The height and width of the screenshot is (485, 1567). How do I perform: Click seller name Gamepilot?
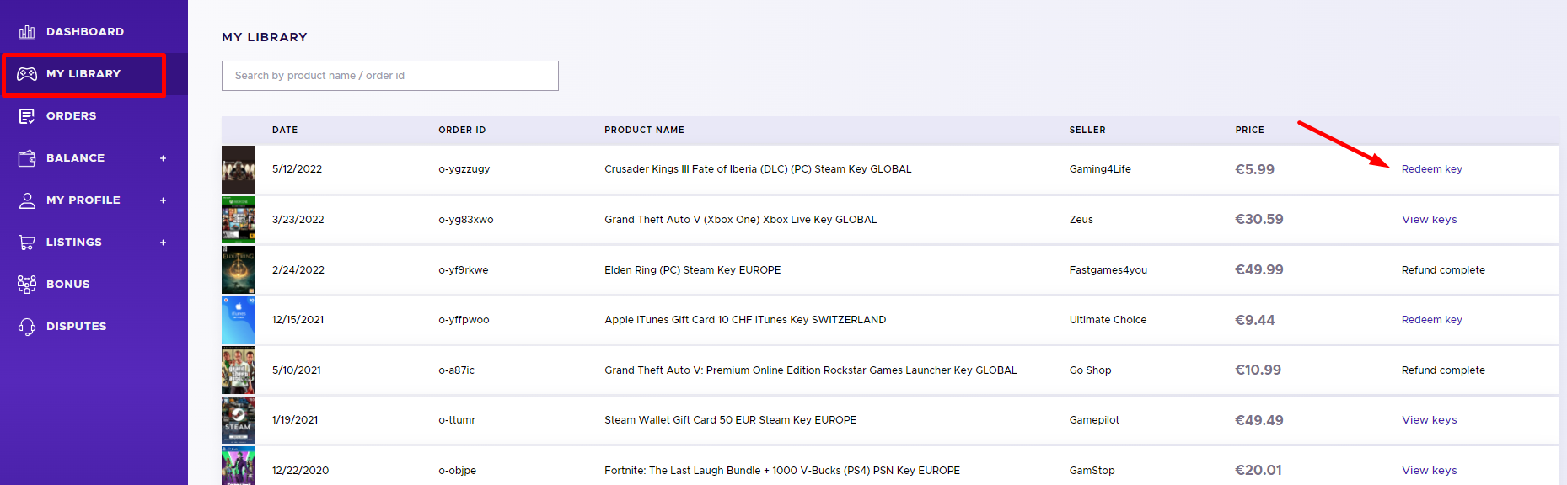click(1094, 420)
